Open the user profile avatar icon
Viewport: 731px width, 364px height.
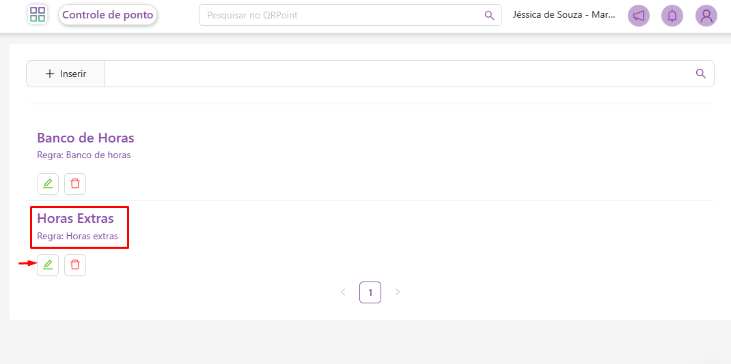pyautogui.click(x=706, y=16)
